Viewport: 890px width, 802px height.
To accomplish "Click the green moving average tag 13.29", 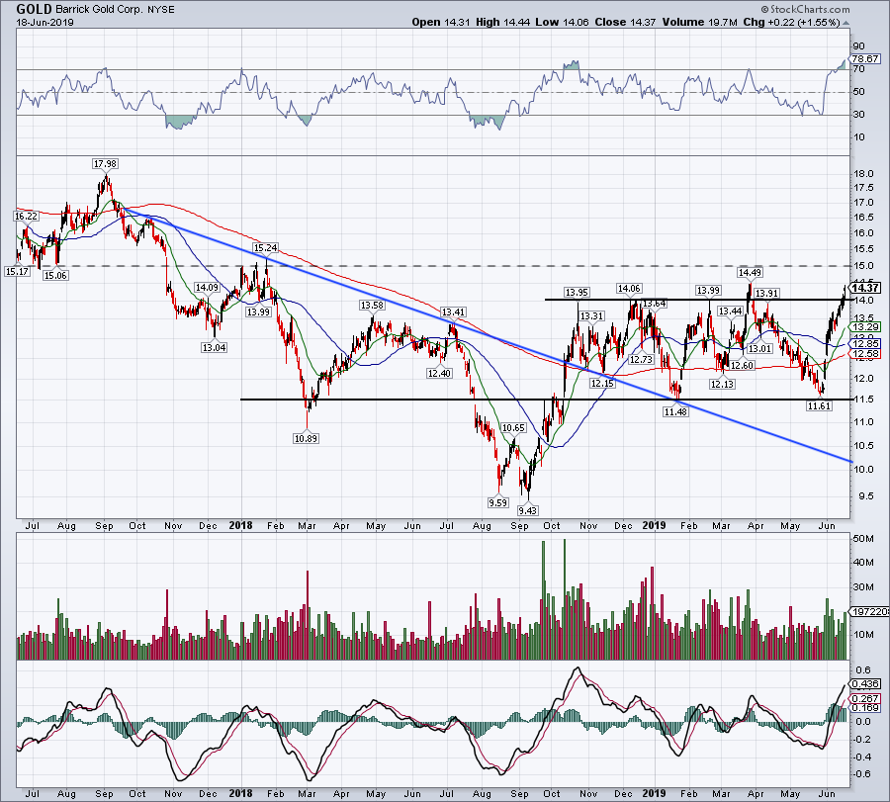I will 865,327.
